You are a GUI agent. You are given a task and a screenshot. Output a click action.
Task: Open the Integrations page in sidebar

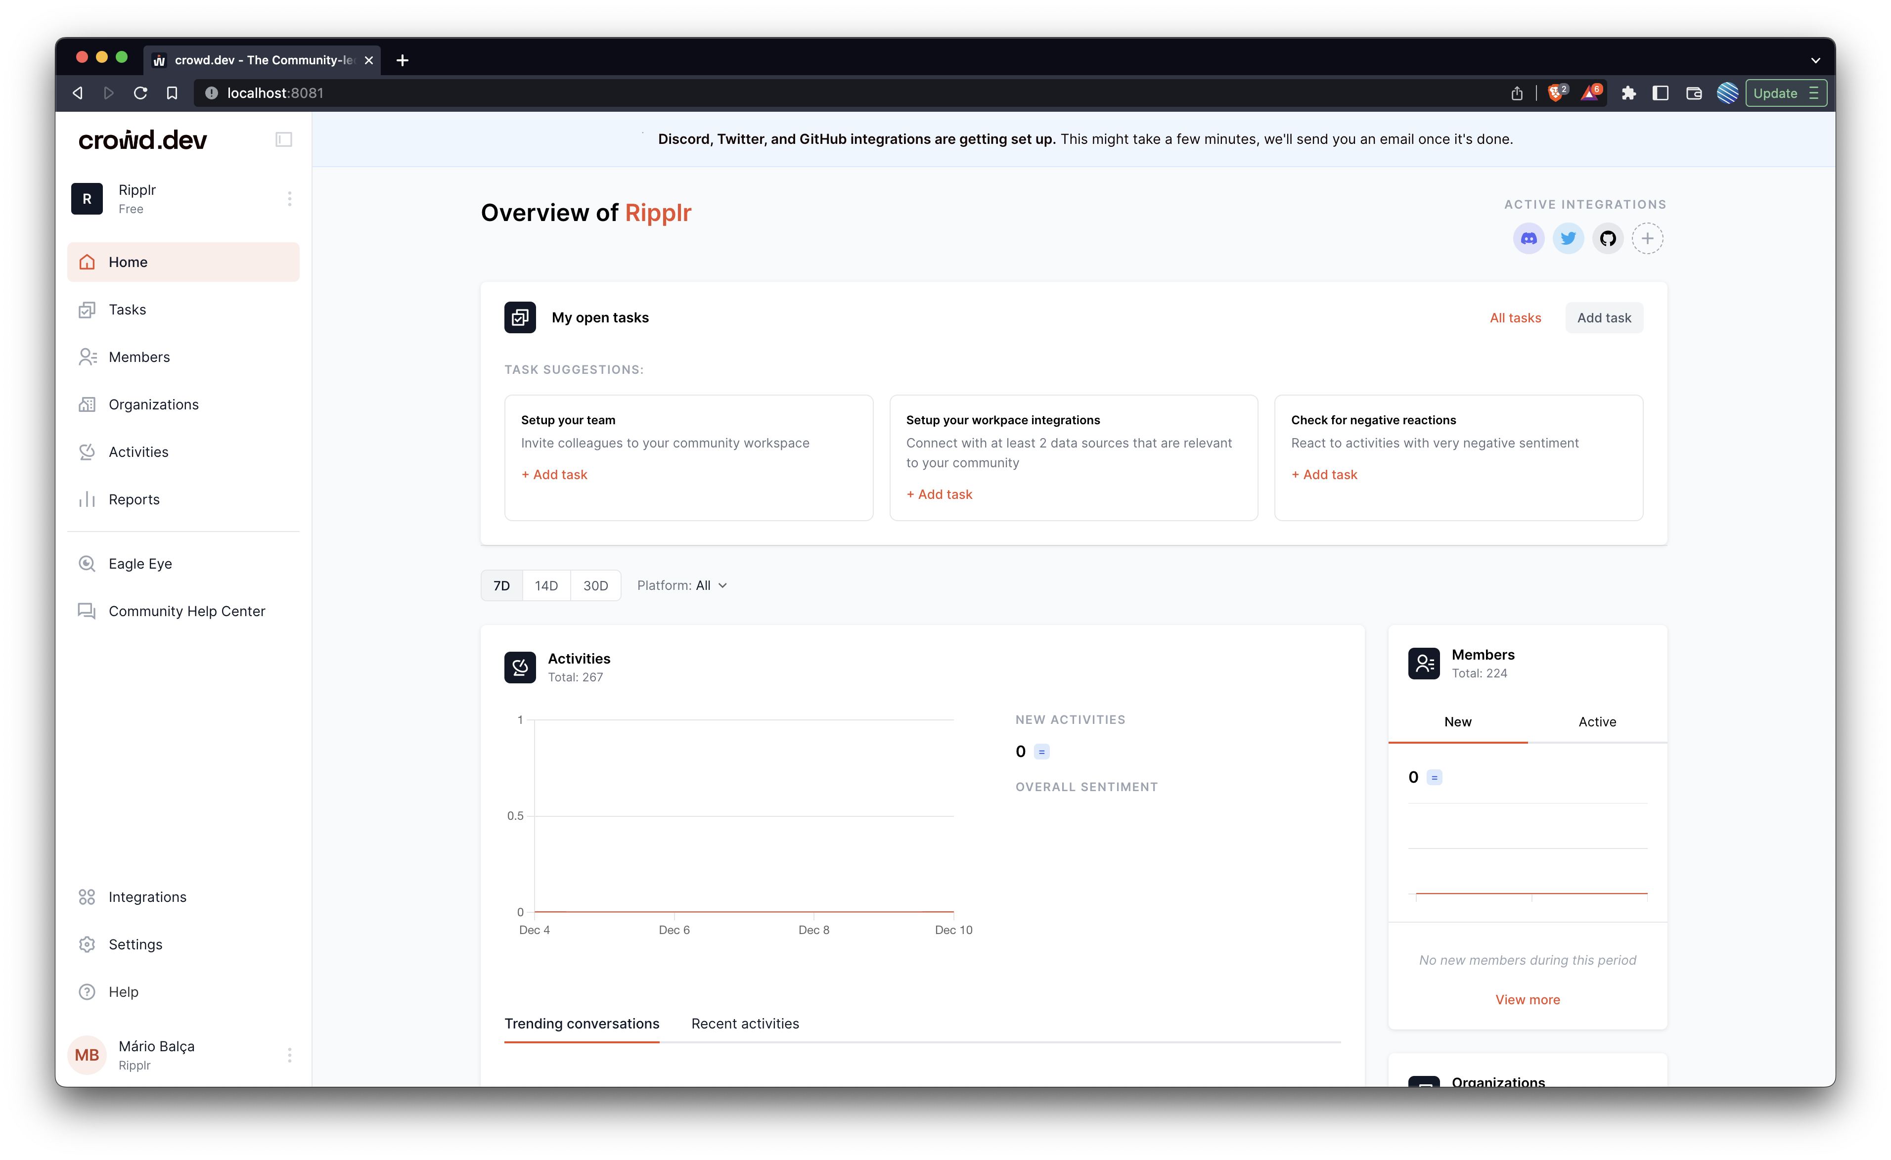pyautogui.click(x=146, y=897)
